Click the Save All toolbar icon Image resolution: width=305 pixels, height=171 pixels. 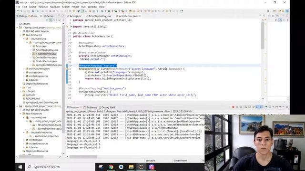[x=29, y=11]
